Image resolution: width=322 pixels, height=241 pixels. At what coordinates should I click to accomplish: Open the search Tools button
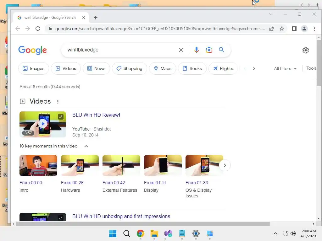[311, 68]
